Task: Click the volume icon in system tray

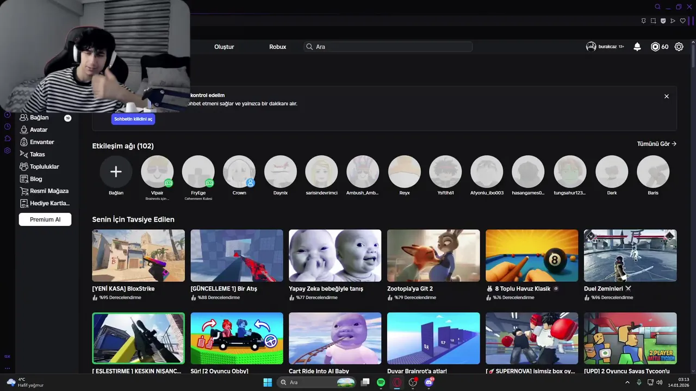Action: tap(660, 382)
